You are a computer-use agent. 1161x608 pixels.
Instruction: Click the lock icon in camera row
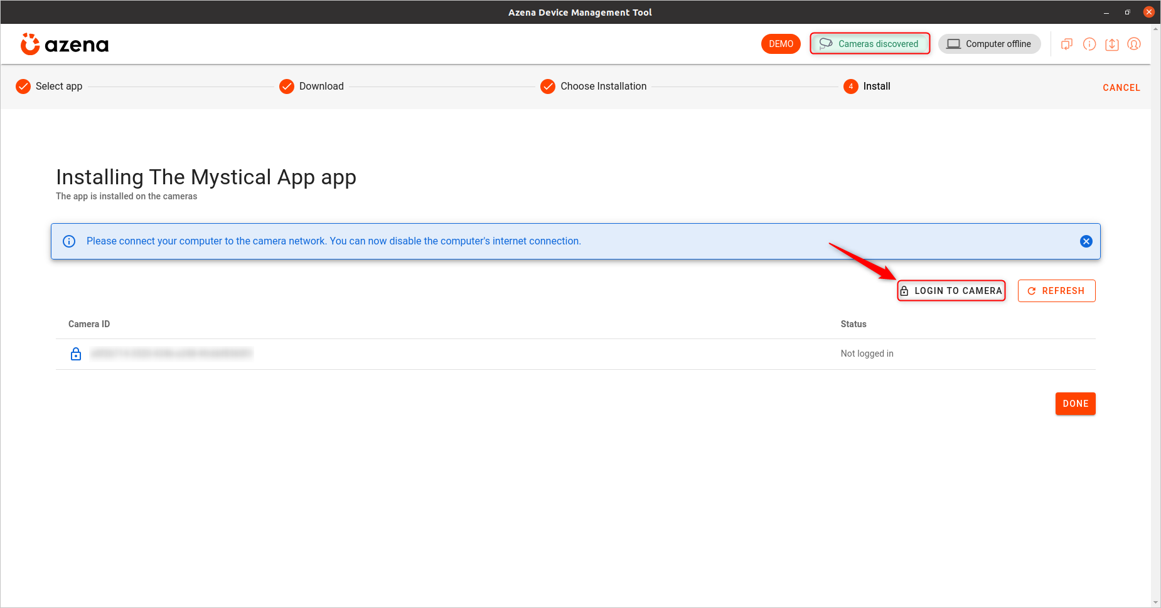(76, 354)
